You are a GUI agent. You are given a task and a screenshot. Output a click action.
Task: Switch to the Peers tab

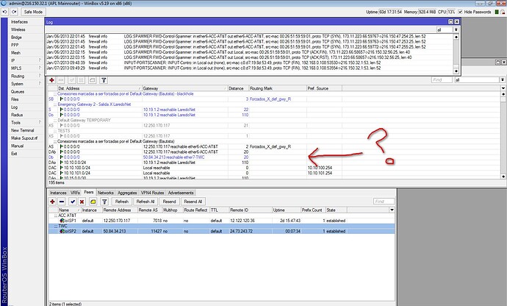tap(89, 192)
